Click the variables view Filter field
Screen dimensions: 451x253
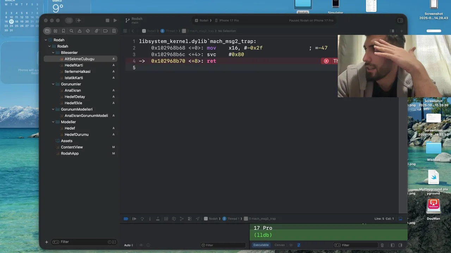pos(223,245)
